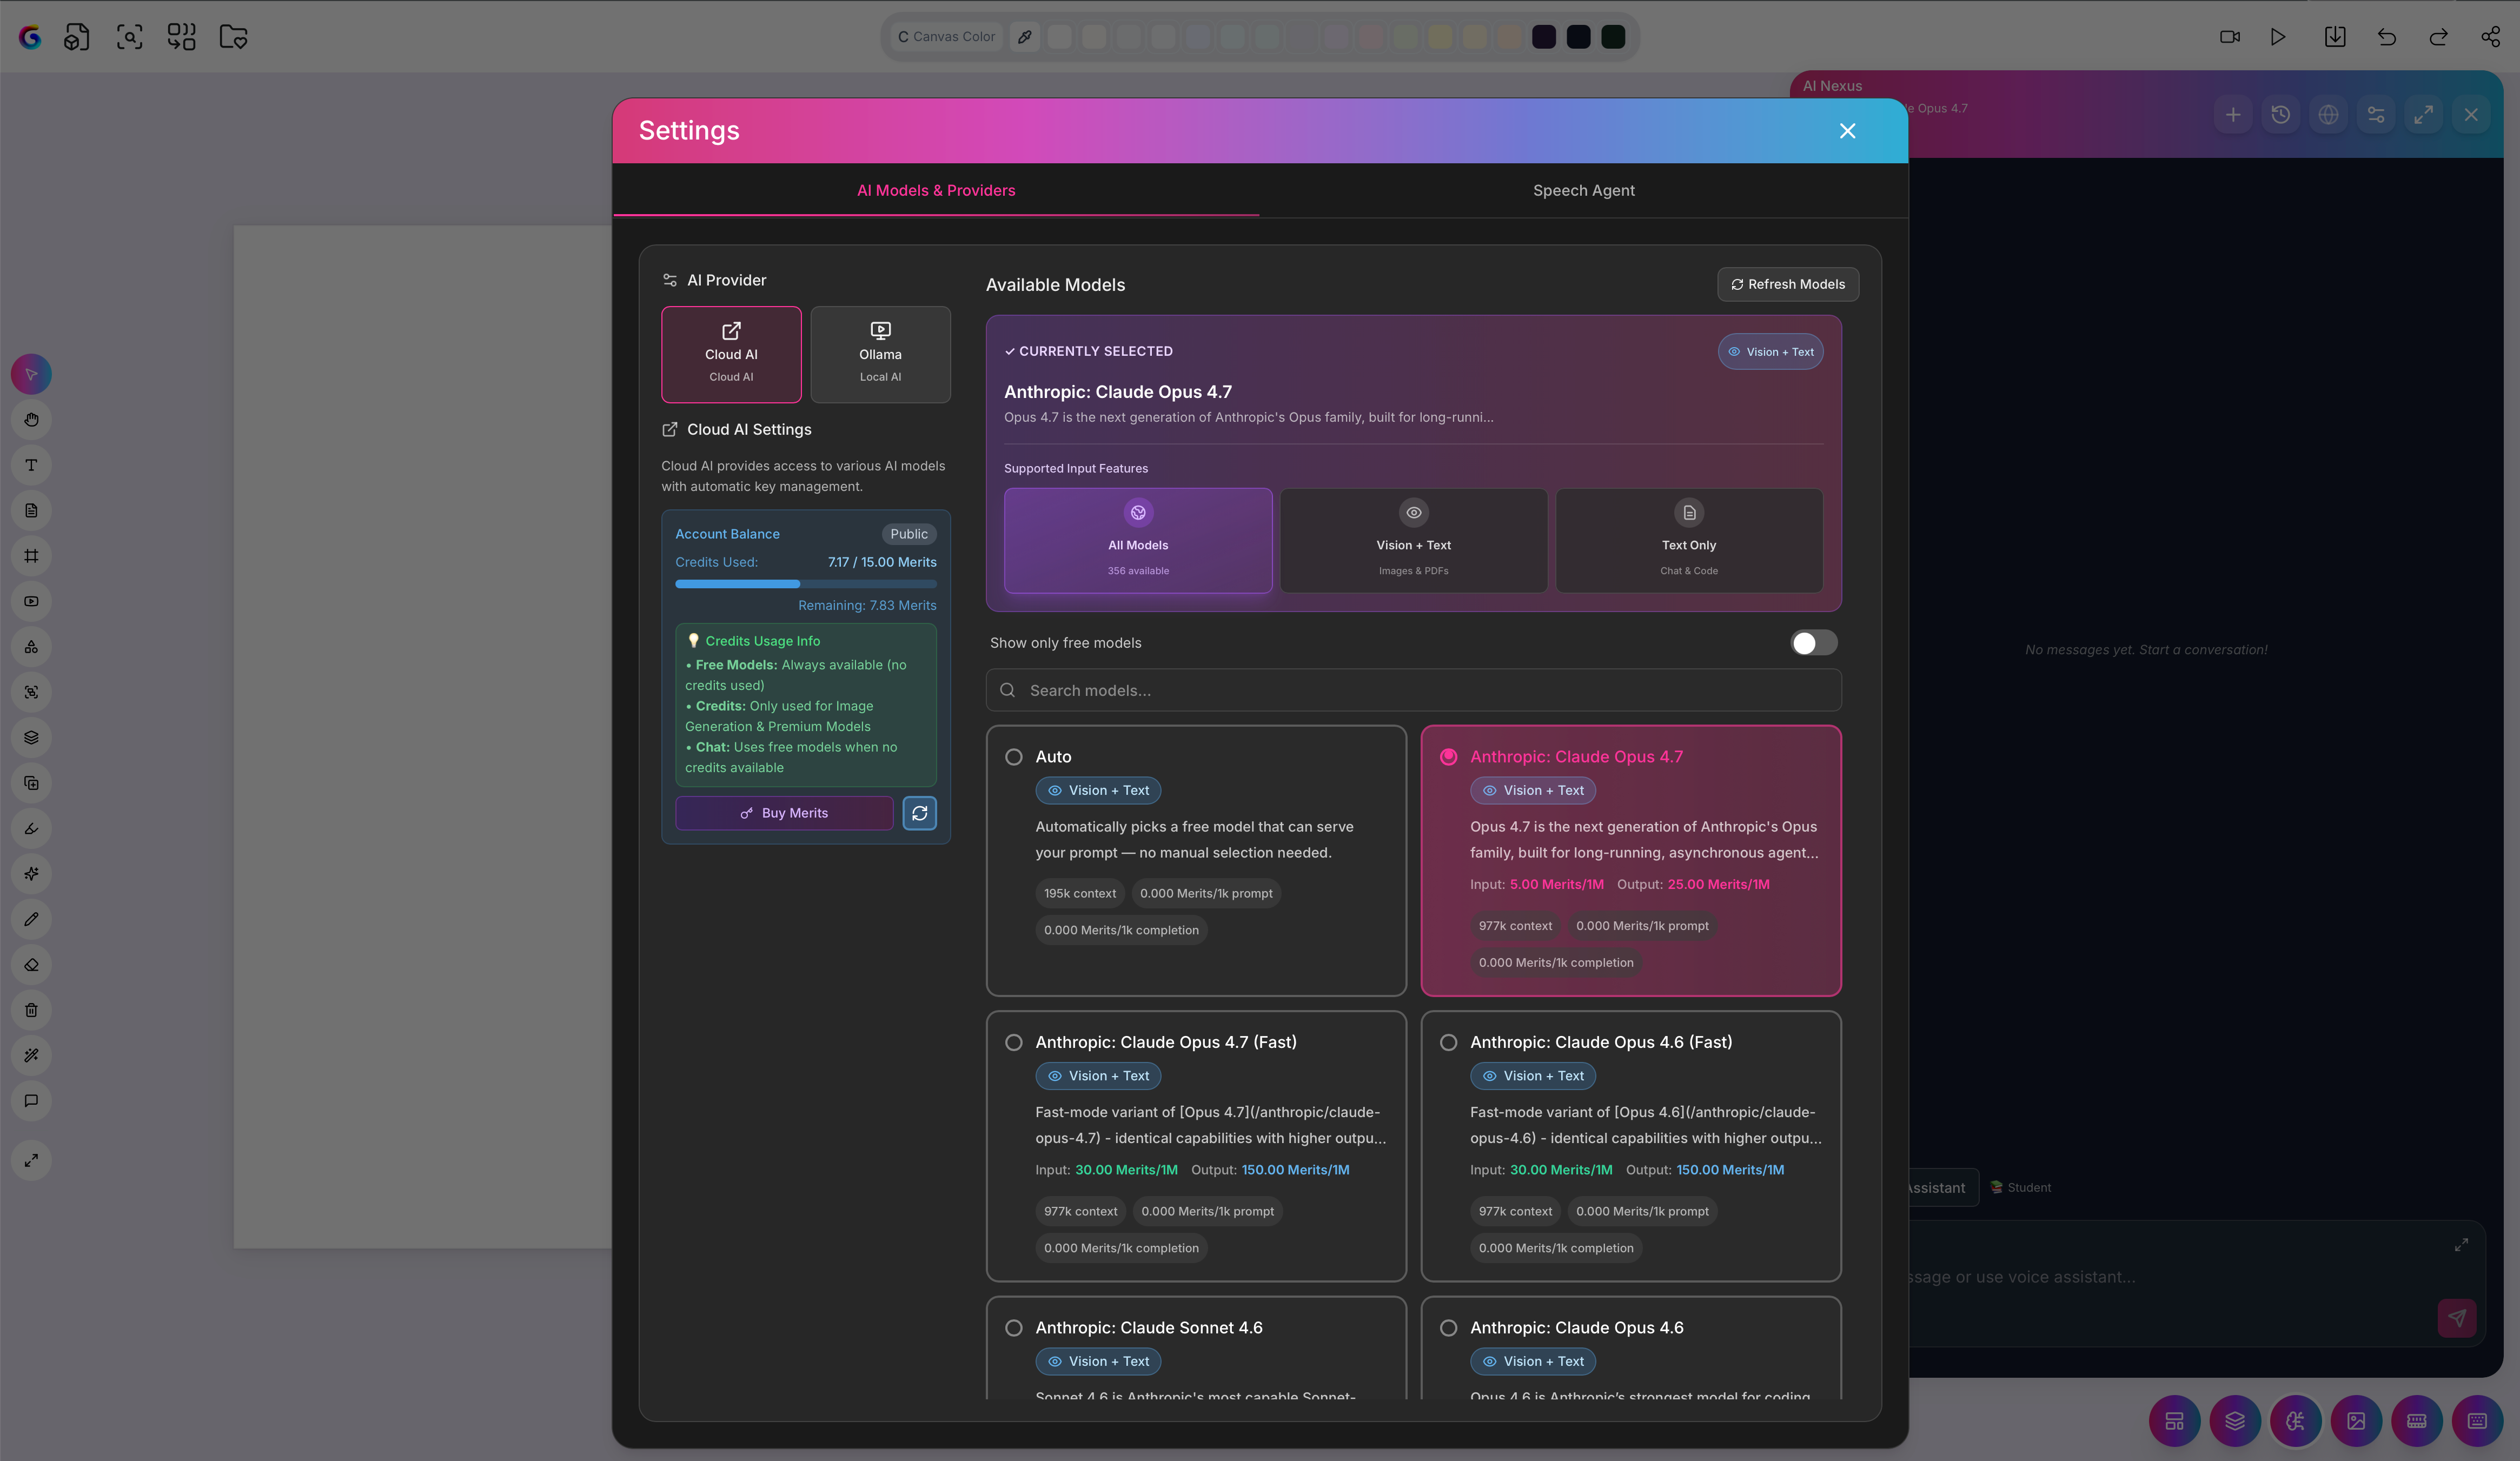Select Claude Opus 4.7 (Fast) radio button
The image size is (2520, 1461).
coord(1014,1042)
